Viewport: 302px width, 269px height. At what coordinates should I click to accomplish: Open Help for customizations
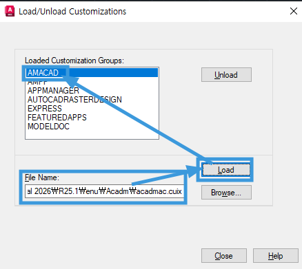click(x=276, y=255)
